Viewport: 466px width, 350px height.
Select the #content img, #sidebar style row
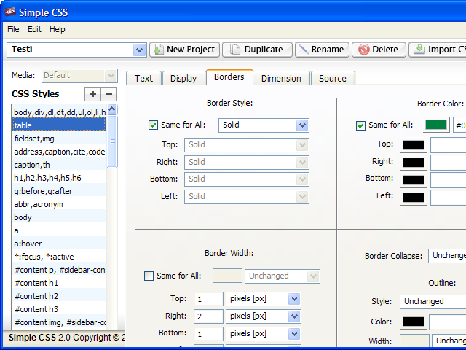point(59,322)
